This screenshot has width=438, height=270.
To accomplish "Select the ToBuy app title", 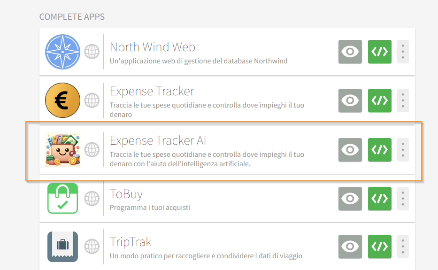I will tap(126, 194).
